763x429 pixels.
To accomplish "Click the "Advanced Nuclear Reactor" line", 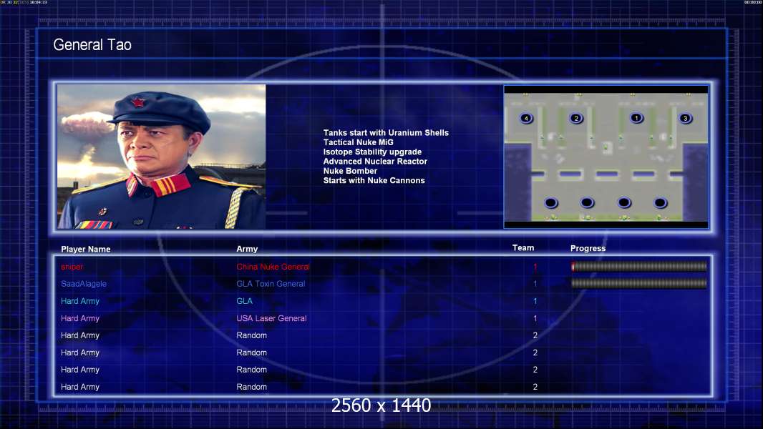I will click(375, 162).
